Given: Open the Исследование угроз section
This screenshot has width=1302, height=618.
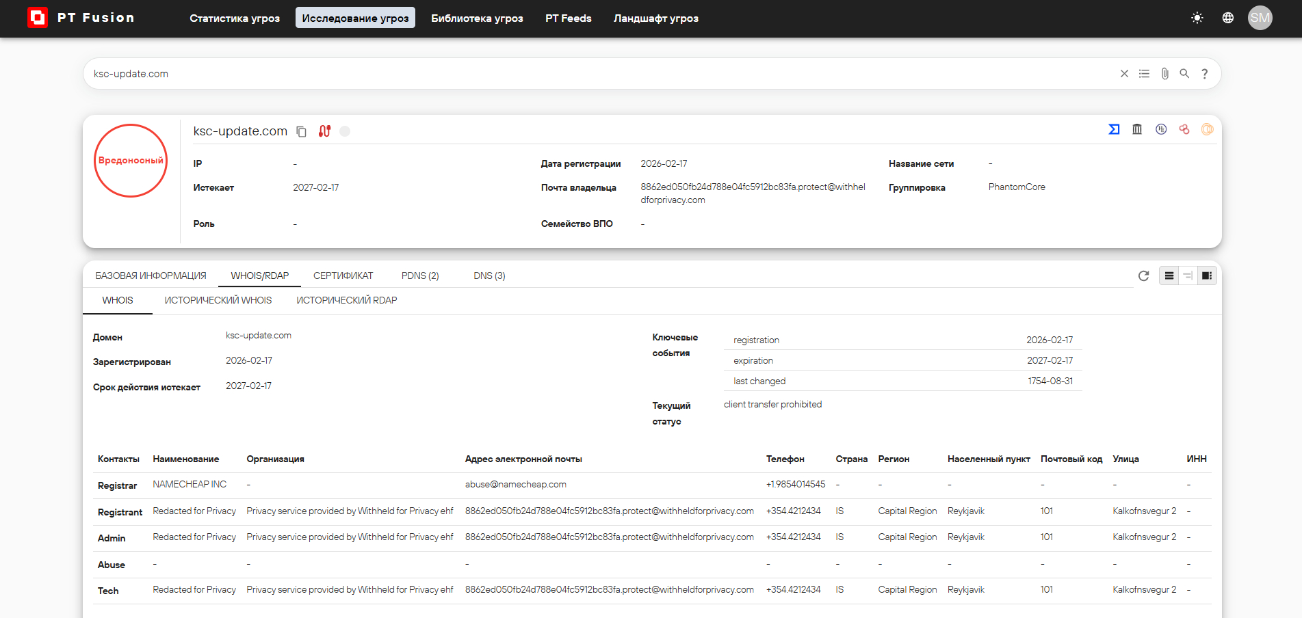Looking at the screenshot, I should [x=355, y=18].
